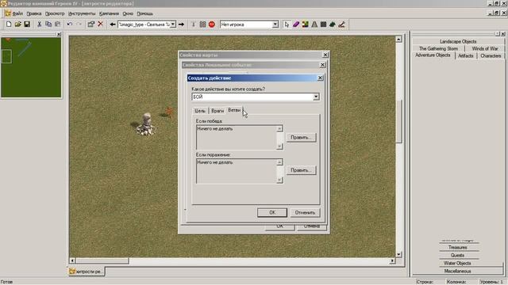Select the Water Objects category

coord(457,263)
